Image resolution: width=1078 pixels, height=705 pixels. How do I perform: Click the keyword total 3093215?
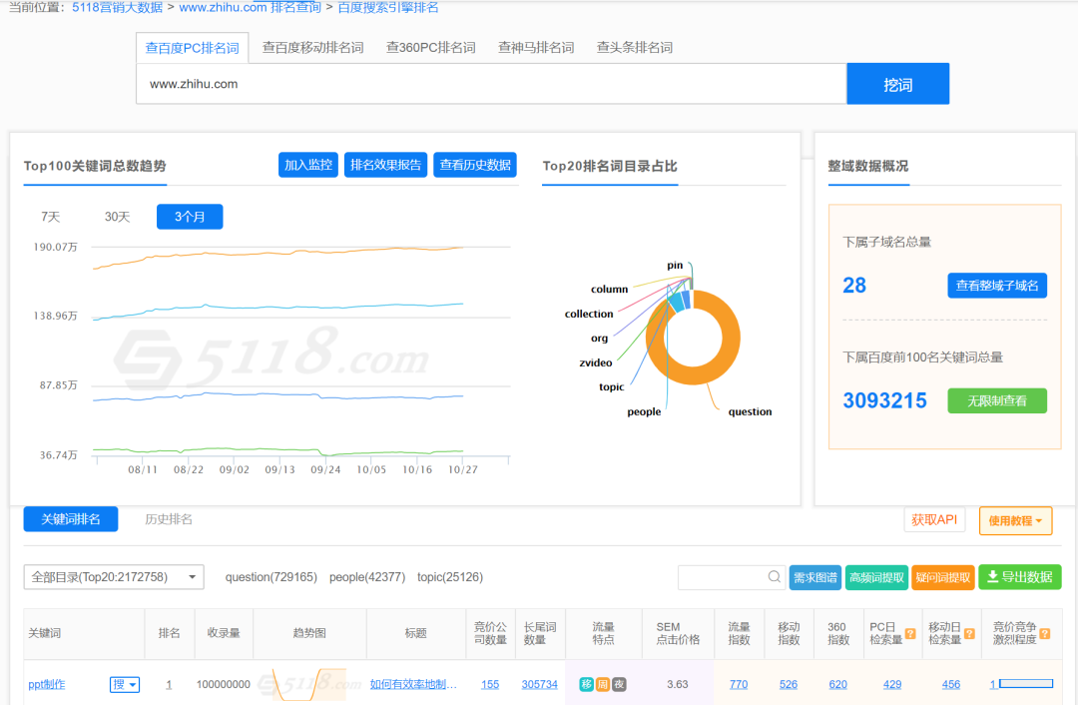click(884, 400)
